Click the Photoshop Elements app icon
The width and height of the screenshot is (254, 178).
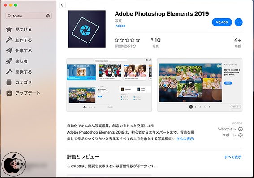point(86,29)
